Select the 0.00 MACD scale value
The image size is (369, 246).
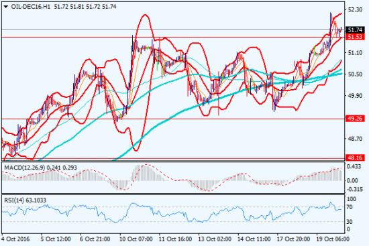point(352,180)
